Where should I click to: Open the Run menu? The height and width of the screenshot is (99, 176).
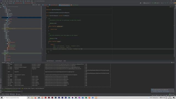[21, 1]
